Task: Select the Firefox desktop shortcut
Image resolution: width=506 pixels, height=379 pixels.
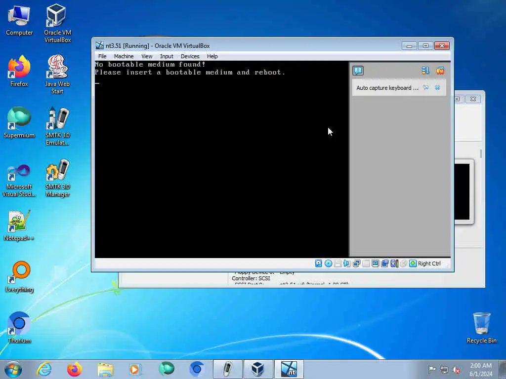Action: tap(19, 71)
